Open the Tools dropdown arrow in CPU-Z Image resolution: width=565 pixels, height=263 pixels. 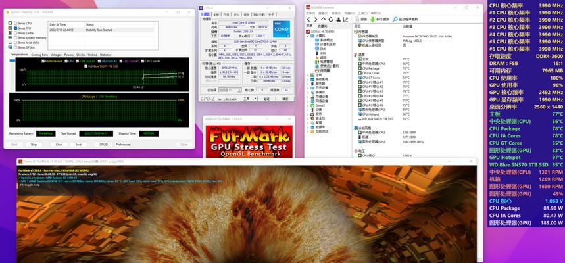coord(255,99)
